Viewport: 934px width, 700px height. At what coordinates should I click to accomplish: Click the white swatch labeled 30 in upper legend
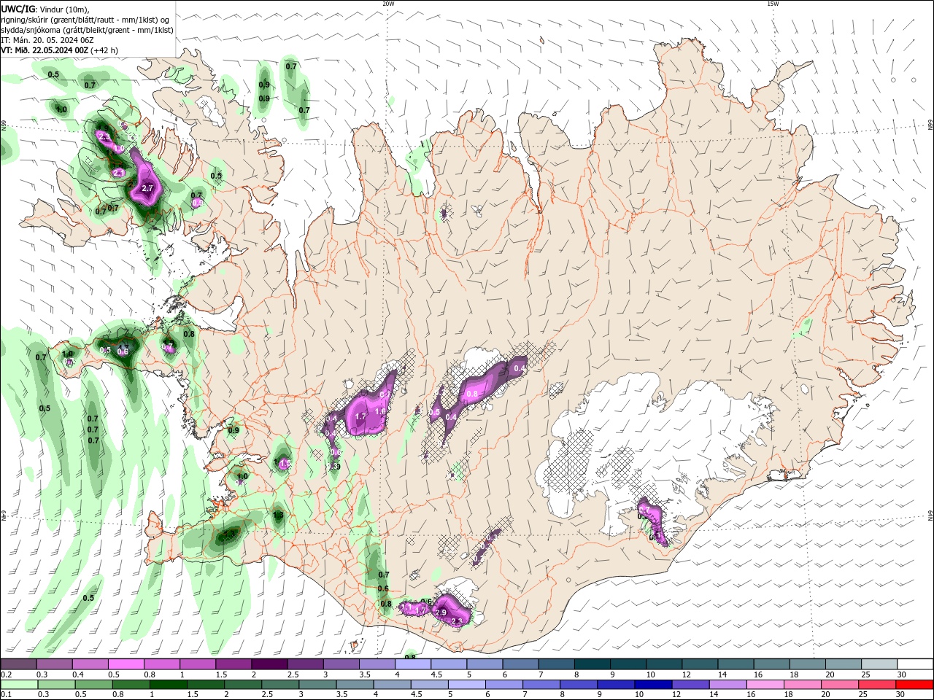click(x=915, y=664)
